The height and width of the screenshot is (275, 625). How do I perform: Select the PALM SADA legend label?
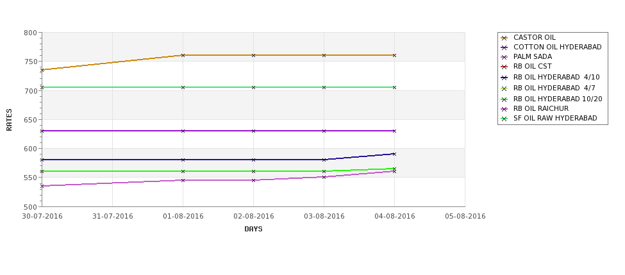pyautogui.click(x=533, y=56)
